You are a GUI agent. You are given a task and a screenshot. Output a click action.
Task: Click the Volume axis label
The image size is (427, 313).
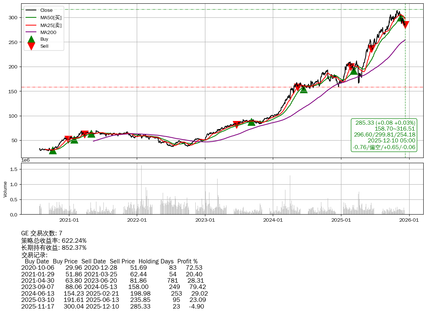5,189
